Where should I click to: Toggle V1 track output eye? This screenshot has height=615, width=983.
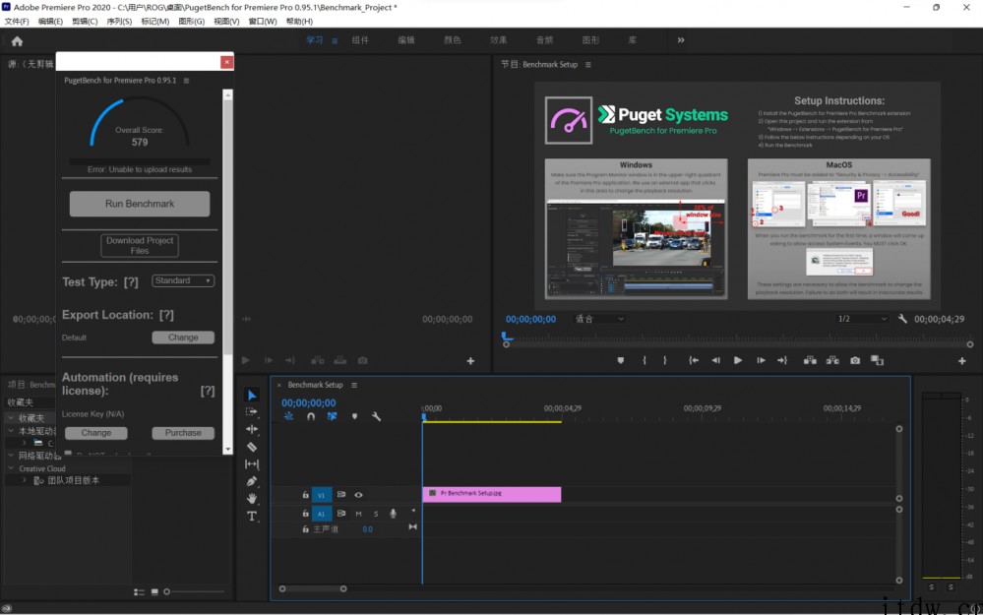point(358,495)
